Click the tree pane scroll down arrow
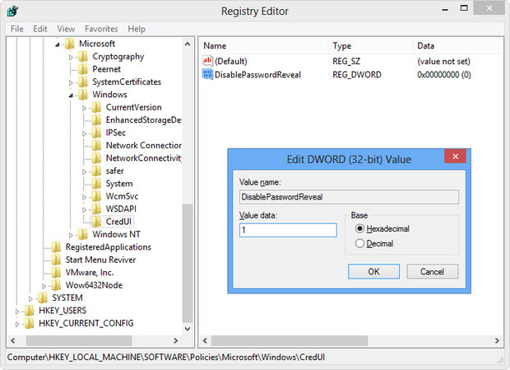The height and width of the screenshot is (370, 510). point(188,329)
